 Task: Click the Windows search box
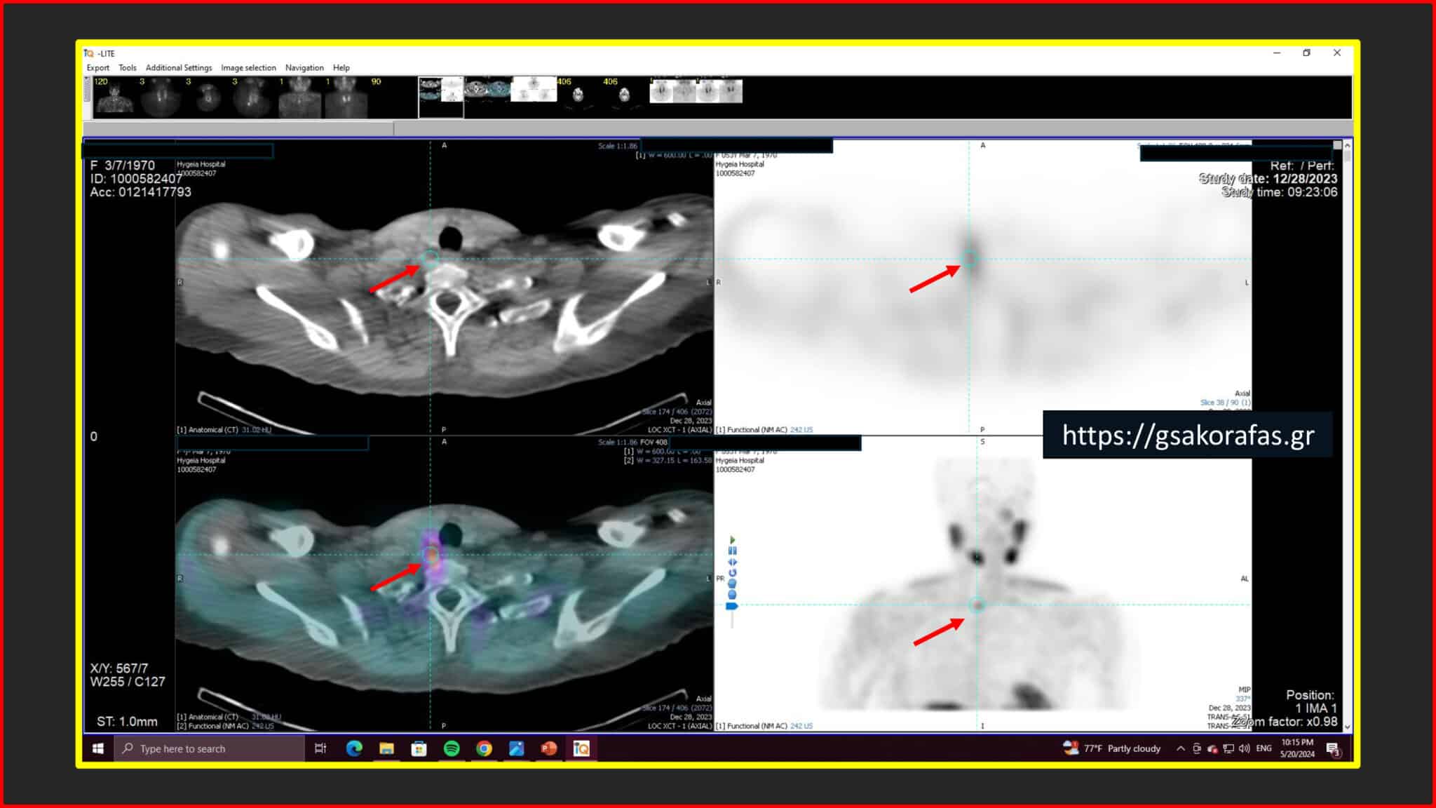tap(209, 748)
